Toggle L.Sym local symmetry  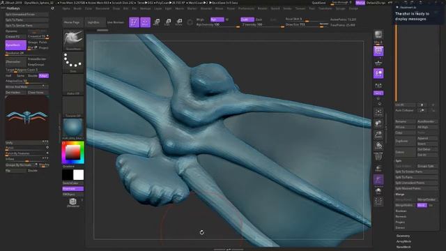click(378, 85)
